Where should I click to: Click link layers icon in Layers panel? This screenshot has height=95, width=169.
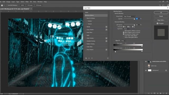coord(149,93)
